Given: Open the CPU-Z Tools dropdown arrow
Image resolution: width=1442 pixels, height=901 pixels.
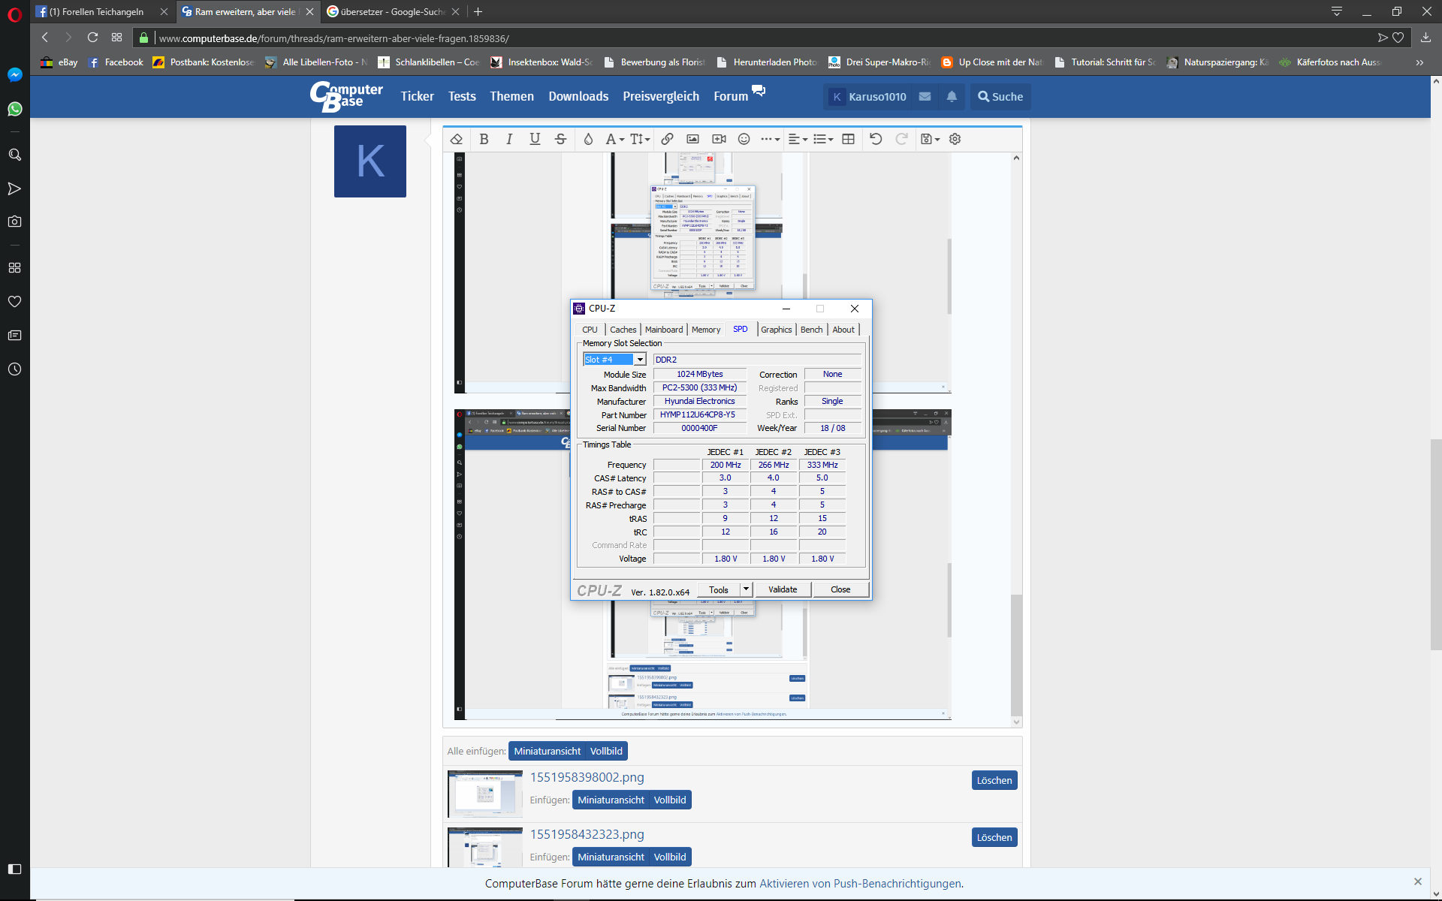Looking at the screenshot, I should pos(746,589).
